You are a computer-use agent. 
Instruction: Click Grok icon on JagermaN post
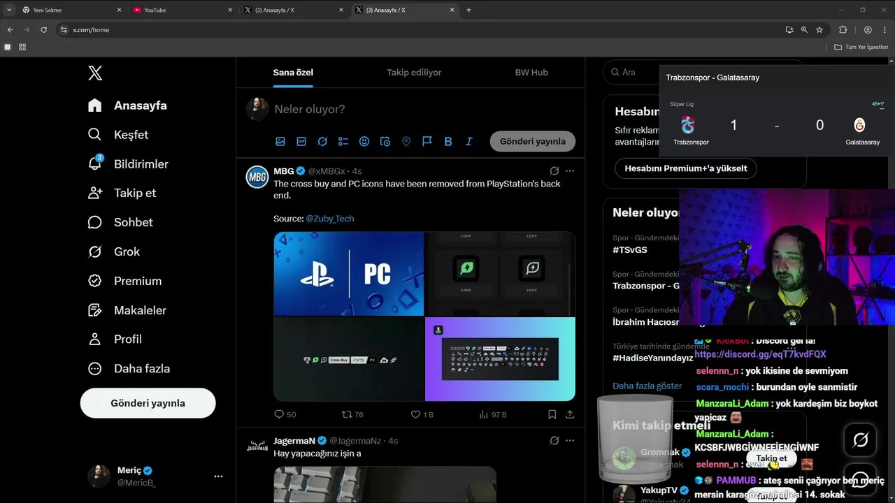554,441
